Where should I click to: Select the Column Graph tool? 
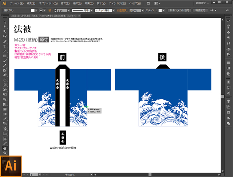click(5, 134)
